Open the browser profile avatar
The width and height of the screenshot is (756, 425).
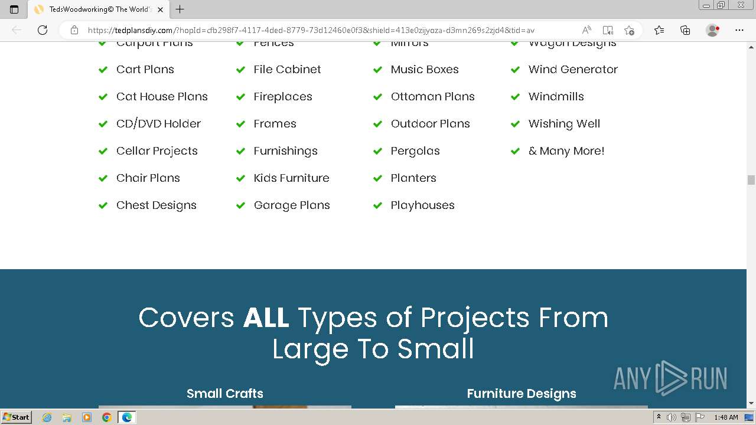pyautogui.click(x=713, y=30)
